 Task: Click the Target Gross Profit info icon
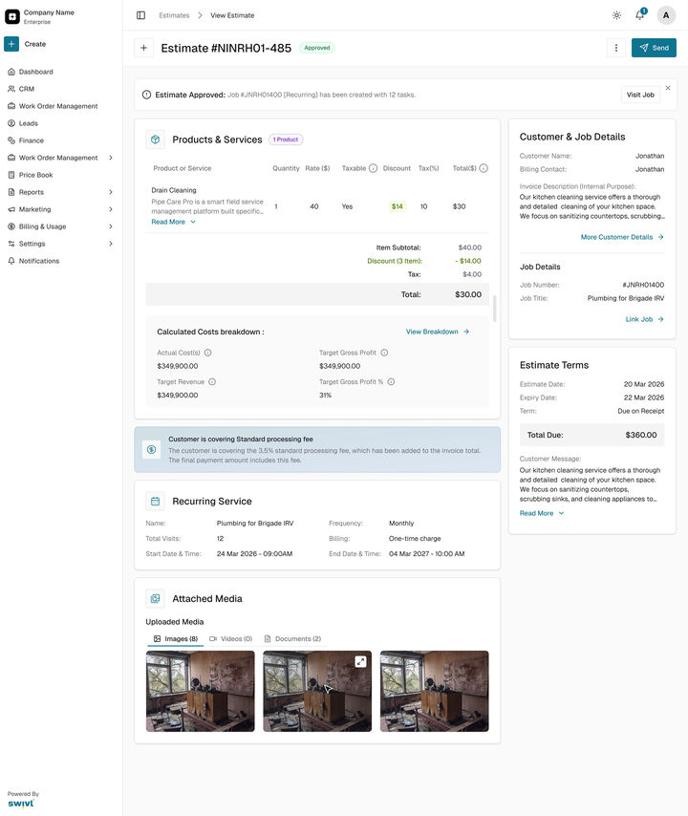384,353
